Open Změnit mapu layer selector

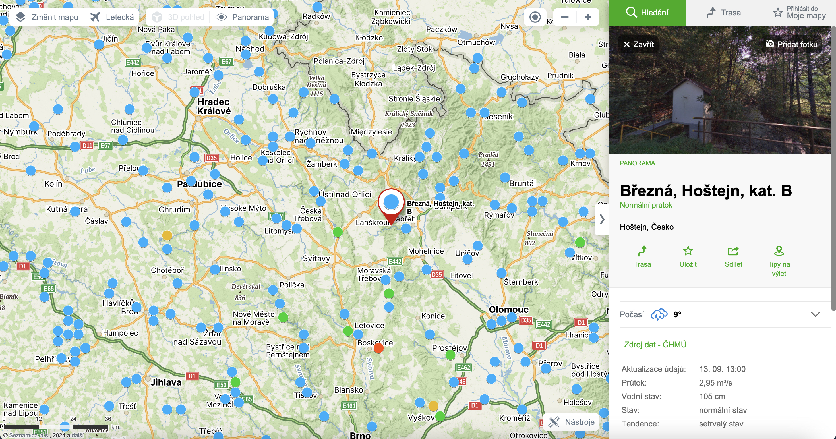pyautogui.click(x=47, y=17)
